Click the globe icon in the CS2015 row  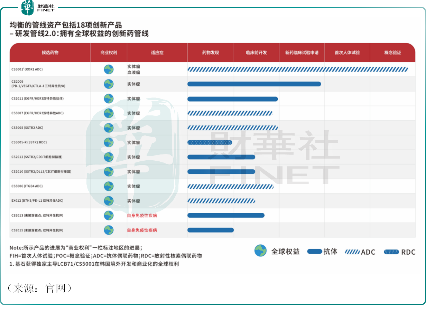(x=109, y=230)
